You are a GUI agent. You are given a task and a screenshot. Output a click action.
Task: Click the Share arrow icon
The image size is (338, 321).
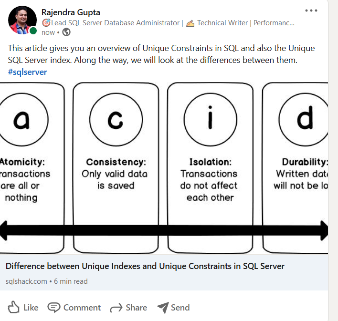pyautogui.click(x=116, y=308)
